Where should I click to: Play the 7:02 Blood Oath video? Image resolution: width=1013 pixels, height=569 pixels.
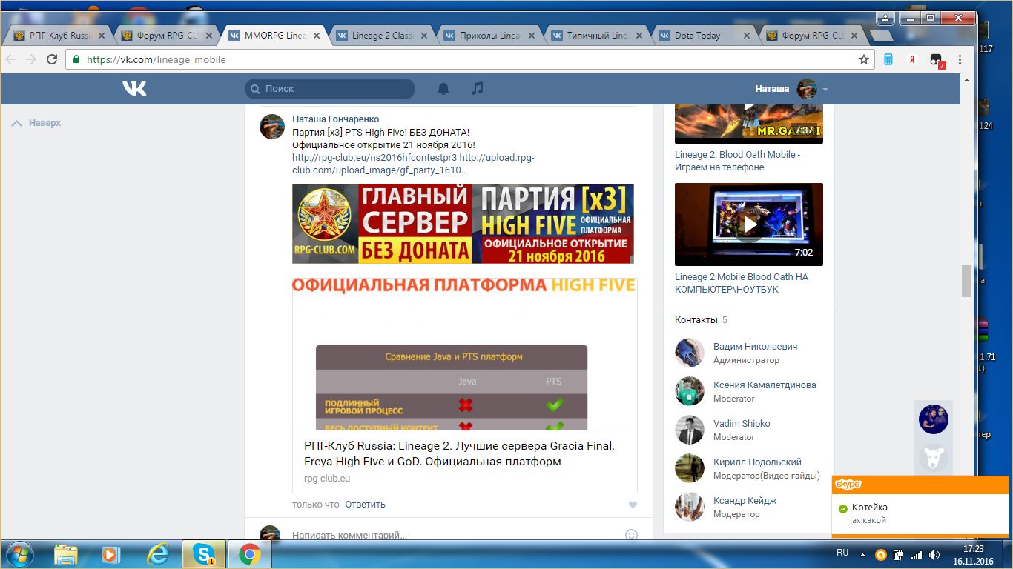(x=749, y=224)
